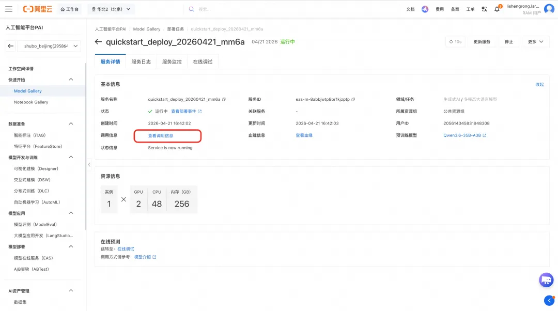This screenshot has height=311, width=558.
Task: Open 查看血缘 link
Action: click(x=304, y=135)
